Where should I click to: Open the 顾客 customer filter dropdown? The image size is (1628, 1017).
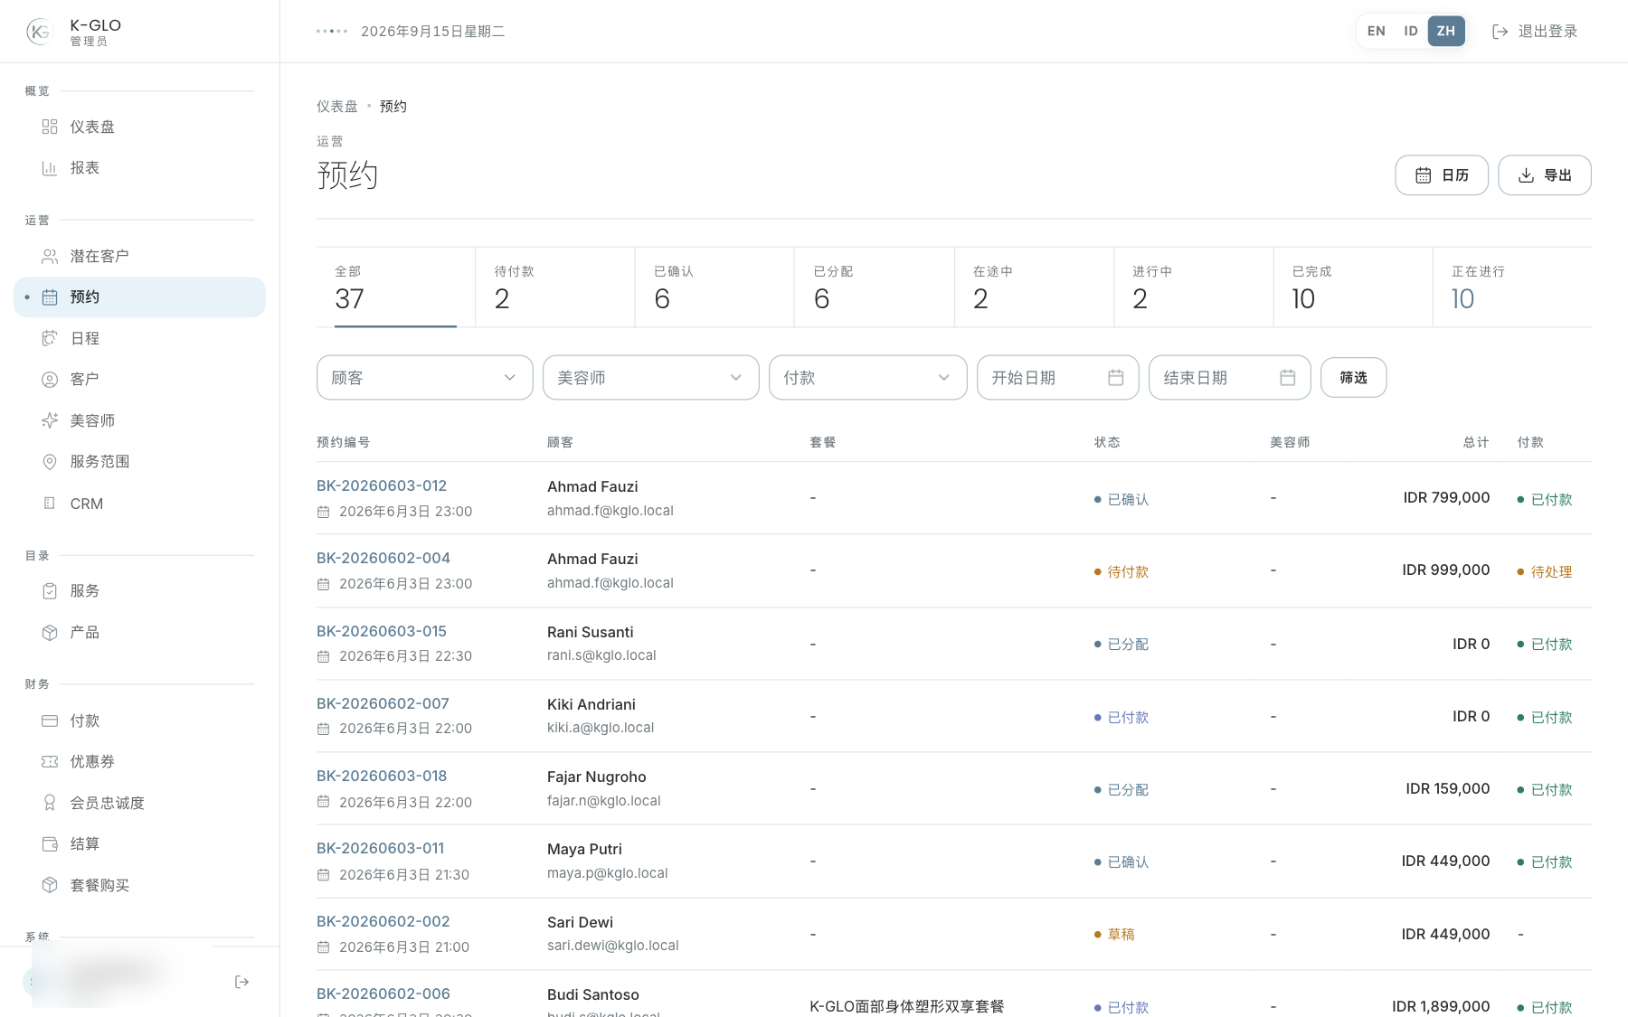[x=424, y=378]
